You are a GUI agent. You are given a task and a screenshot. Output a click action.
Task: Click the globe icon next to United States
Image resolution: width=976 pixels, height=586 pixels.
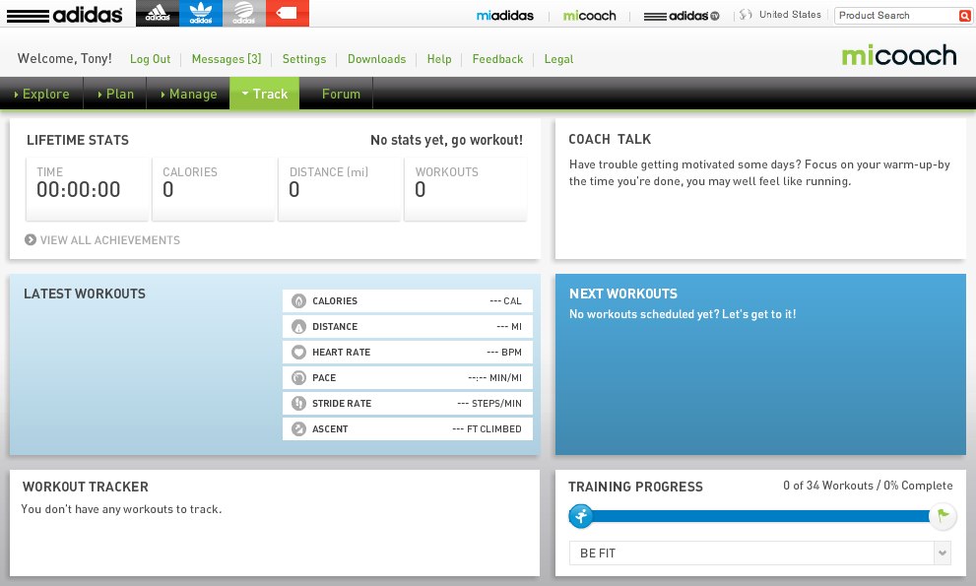(x=746, y=15)
